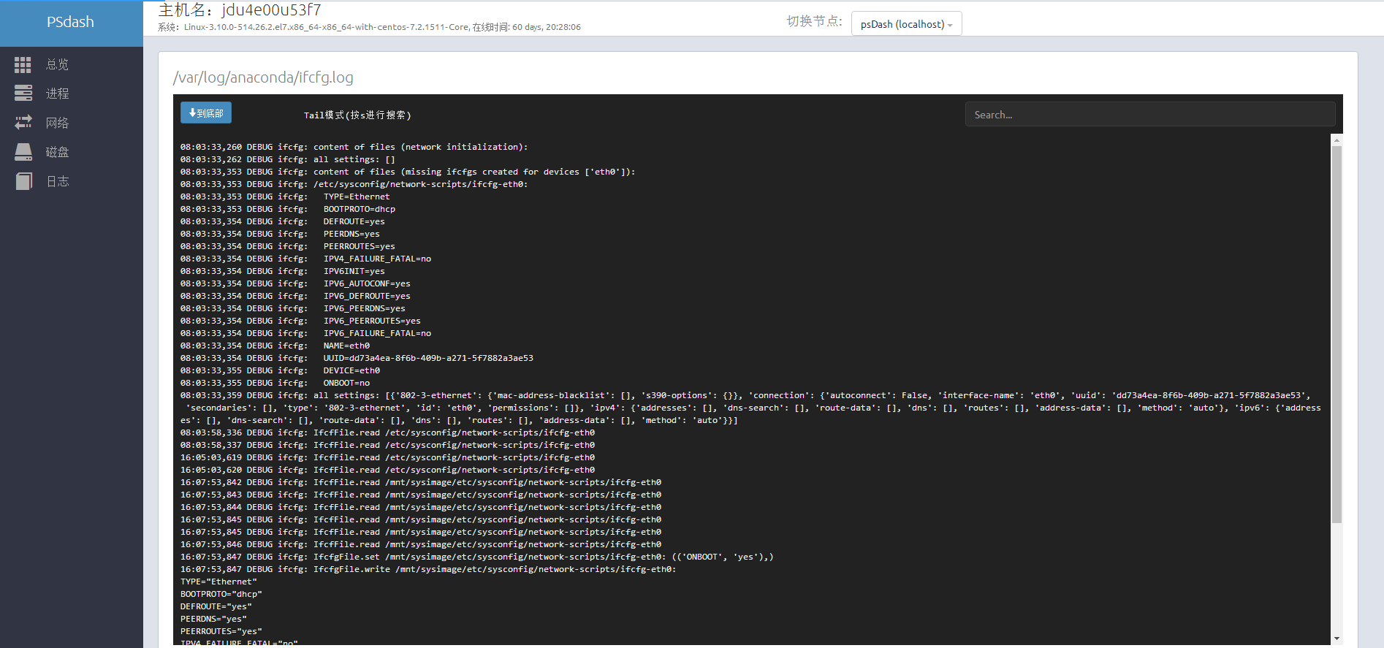Click the log scrollbar down arrow
Viewport: 1384px width, 648px height.
tap(1337, 639)
